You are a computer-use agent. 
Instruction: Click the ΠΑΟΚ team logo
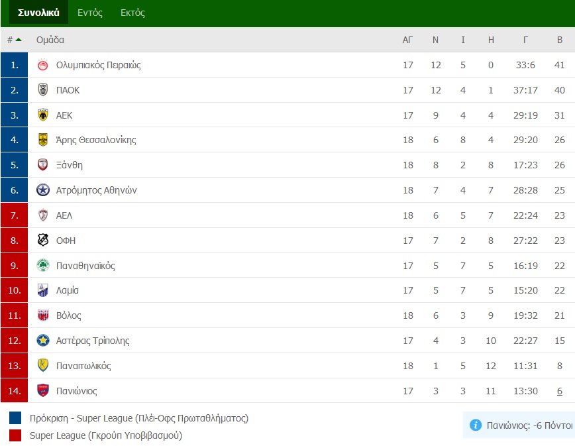click(43, 90)
